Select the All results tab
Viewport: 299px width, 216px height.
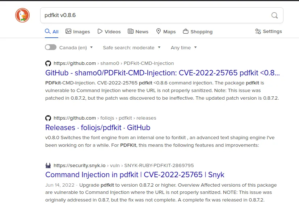pyautogui.click(x=51, y=32)
